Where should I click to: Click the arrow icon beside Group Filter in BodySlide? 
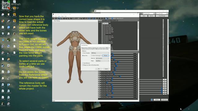click(x=141, y=14)
